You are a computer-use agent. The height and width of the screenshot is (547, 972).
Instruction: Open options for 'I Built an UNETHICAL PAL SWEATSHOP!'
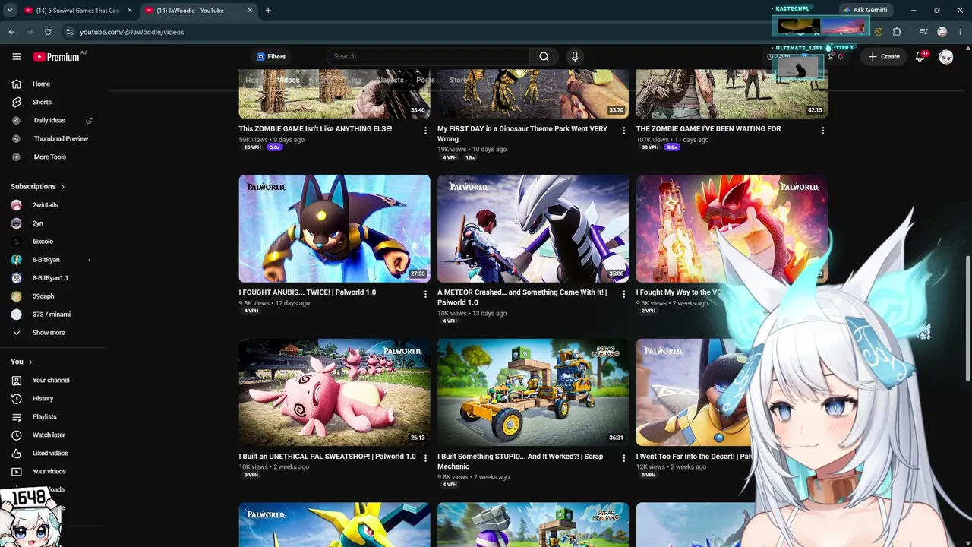425,458
